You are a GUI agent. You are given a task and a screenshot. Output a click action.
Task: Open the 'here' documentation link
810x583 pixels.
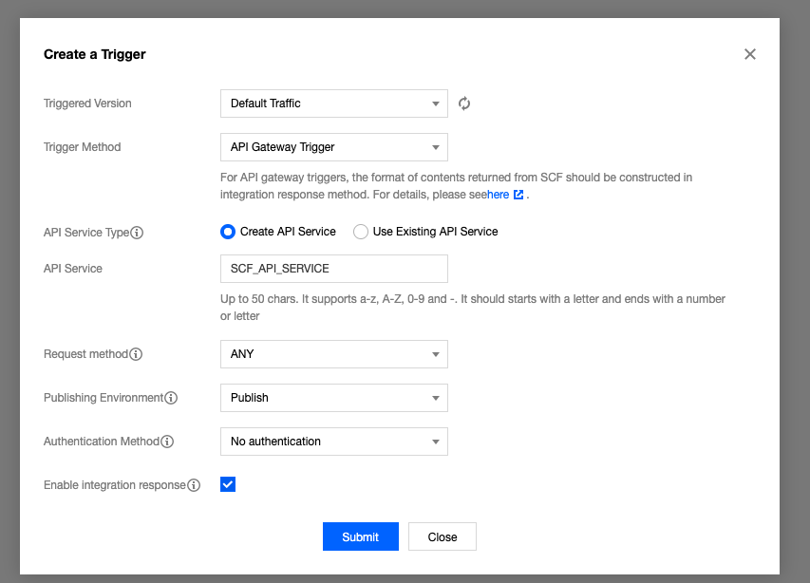point(498,195)
